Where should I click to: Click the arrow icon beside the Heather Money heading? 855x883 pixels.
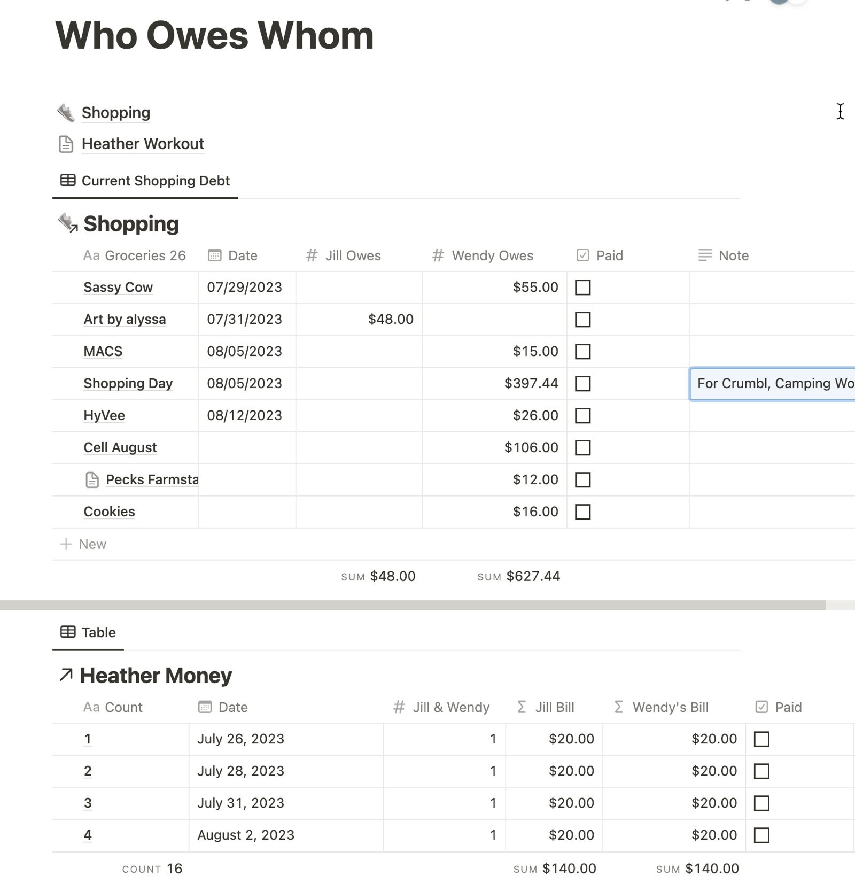[x=66, y=675]
